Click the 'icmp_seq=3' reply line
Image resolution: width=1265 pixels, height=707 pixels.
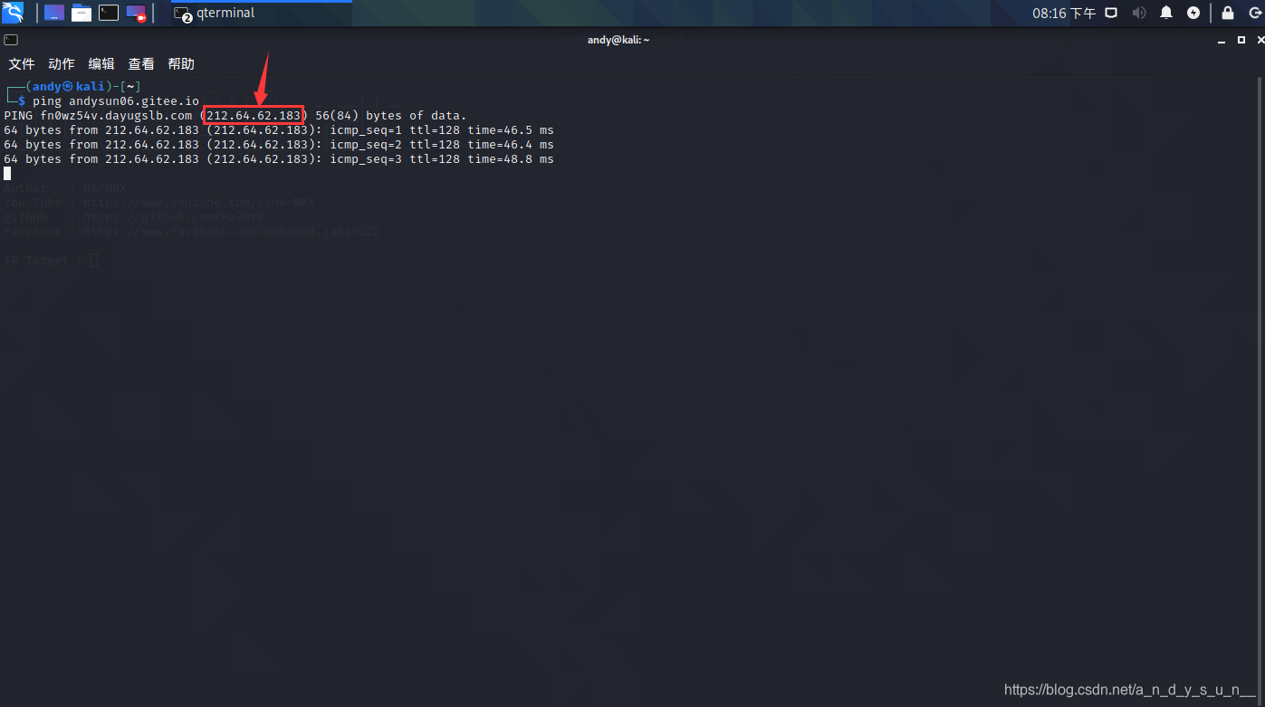279,159
